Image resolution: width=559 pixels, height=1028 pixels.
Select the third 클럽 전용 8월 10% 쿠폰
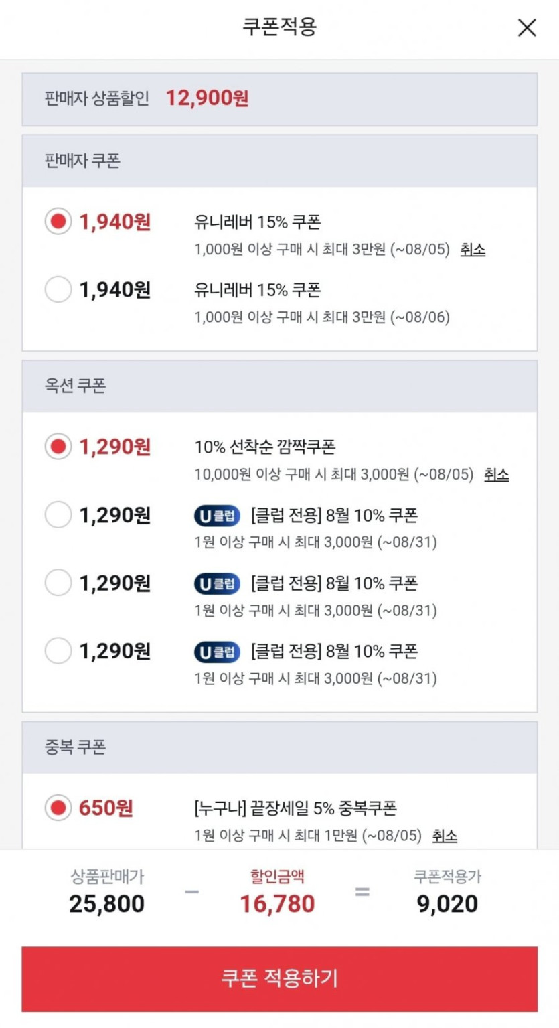pos(58,650)
